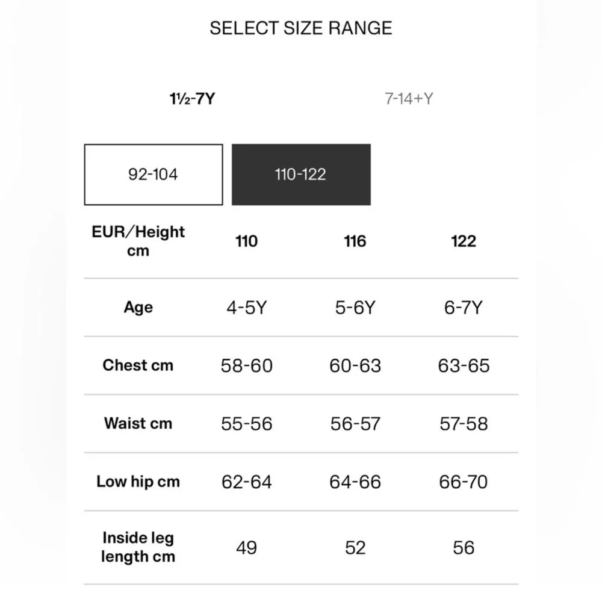This screenshot has height=602, width=602.
Task: Select the Low hip cm row label
Action: (x=138, y=482)
